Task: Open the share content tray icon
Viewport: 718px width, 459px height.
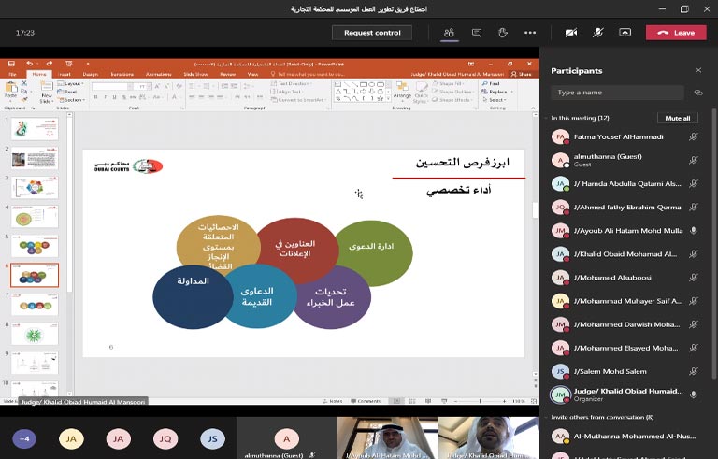Action: tap(625, 33)
